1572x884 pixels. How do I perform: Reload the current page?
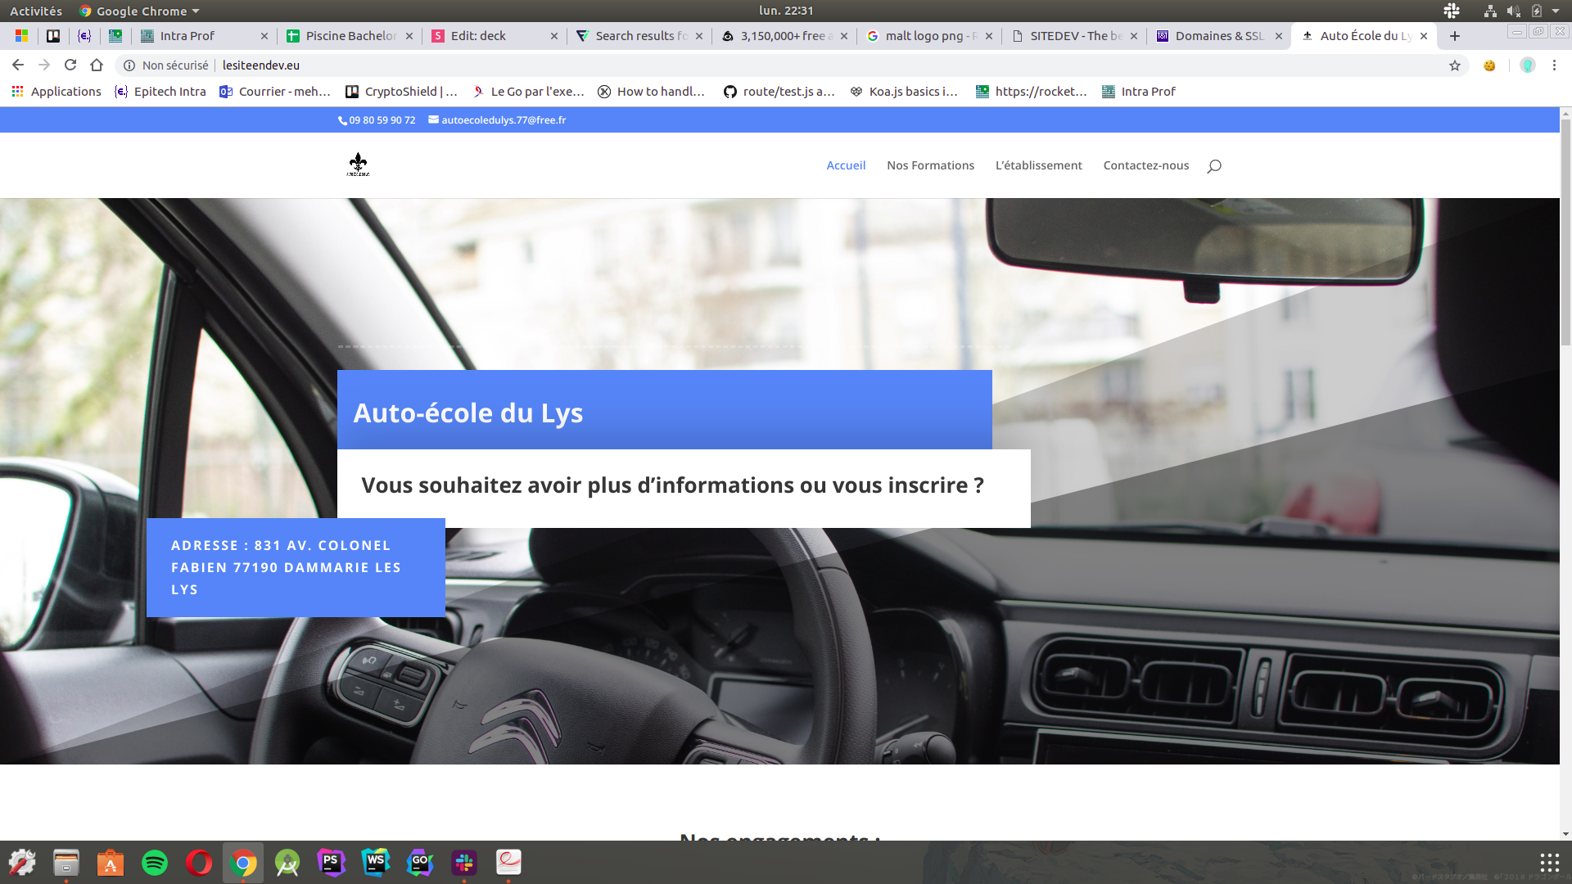[70, 65]
